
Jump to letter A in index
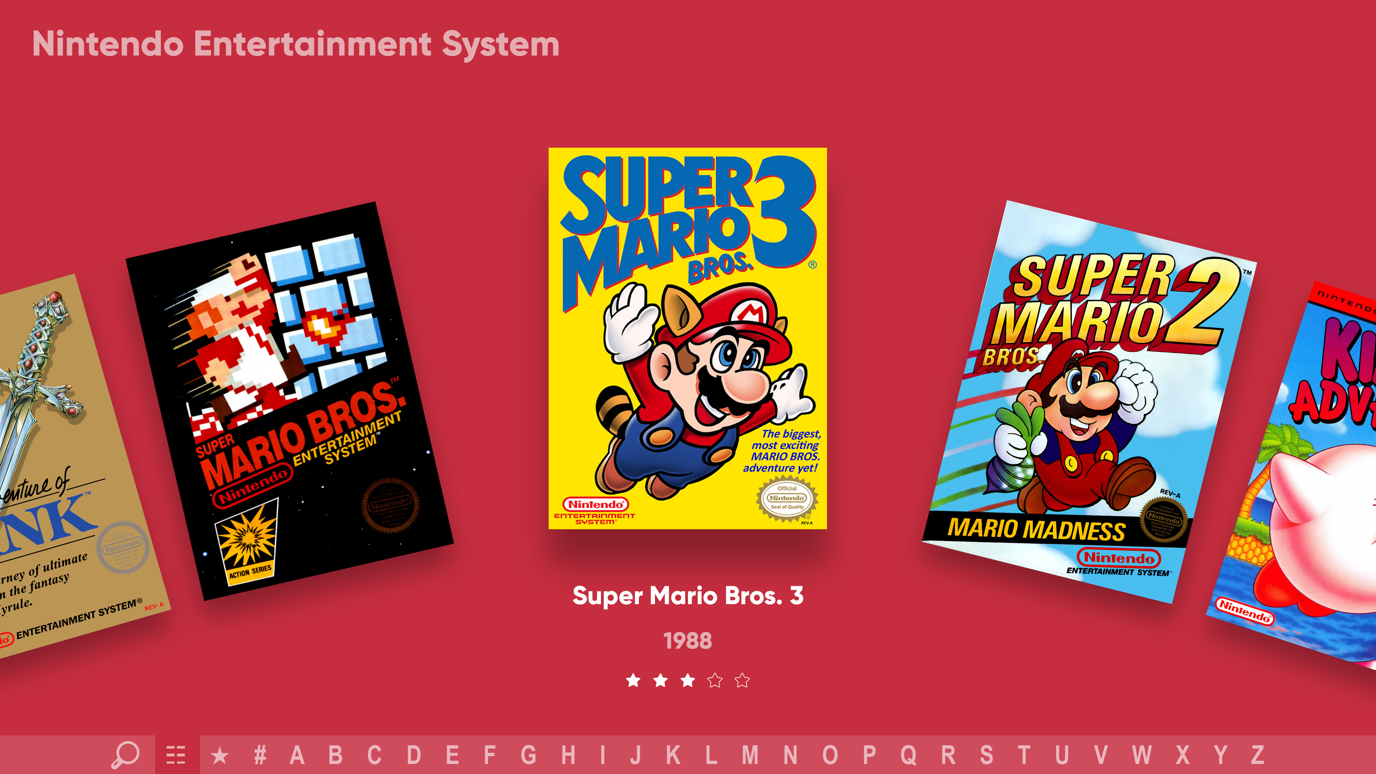297,755
